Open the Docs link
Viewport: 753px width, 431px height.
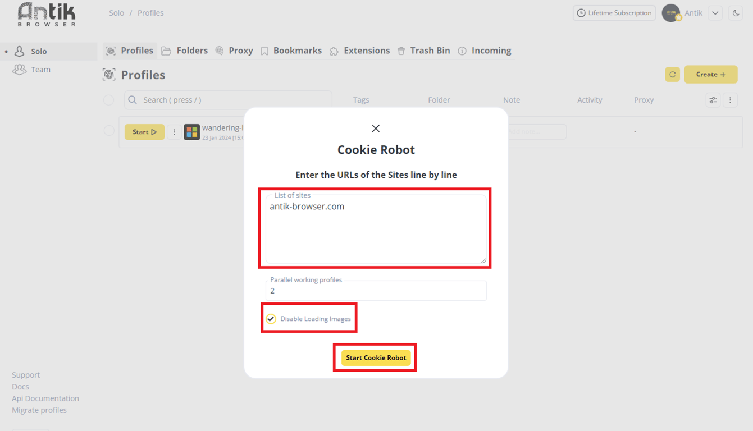coord(20,387)
